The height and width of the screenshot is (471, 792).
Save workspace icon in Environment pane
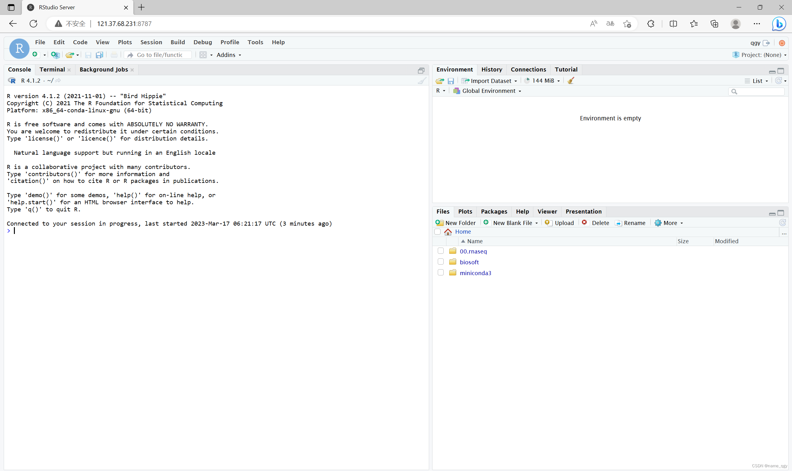pyautogui.click(x=451, y=81)
